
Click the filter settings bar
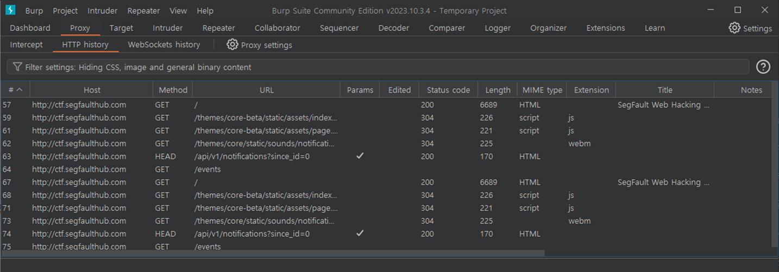click(x=378, y=67)
